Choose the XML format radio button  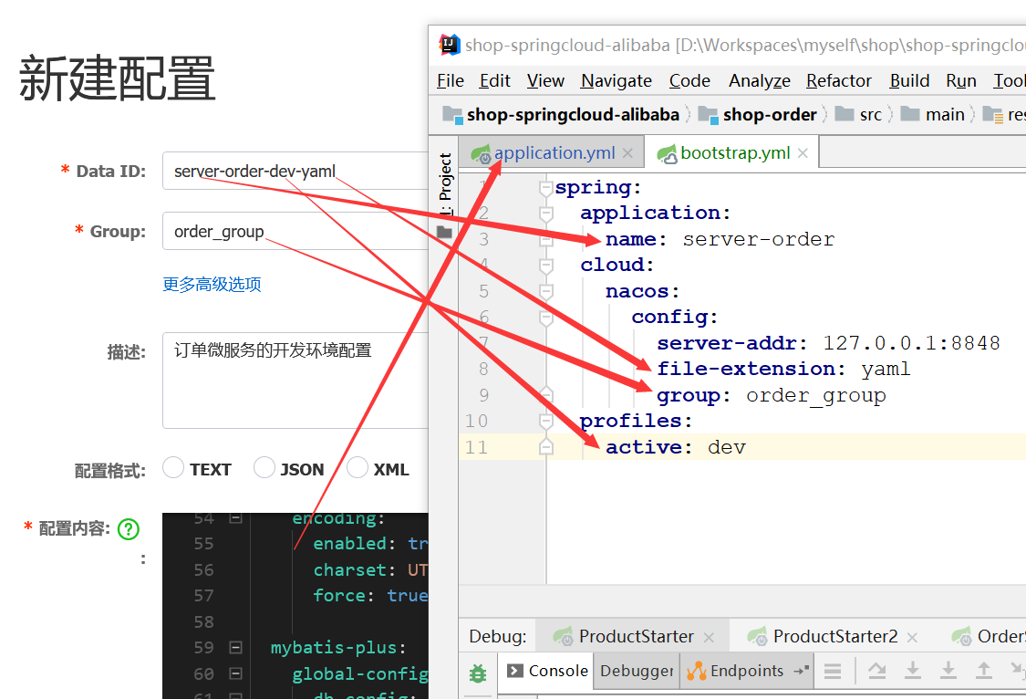tap(358, 468)
